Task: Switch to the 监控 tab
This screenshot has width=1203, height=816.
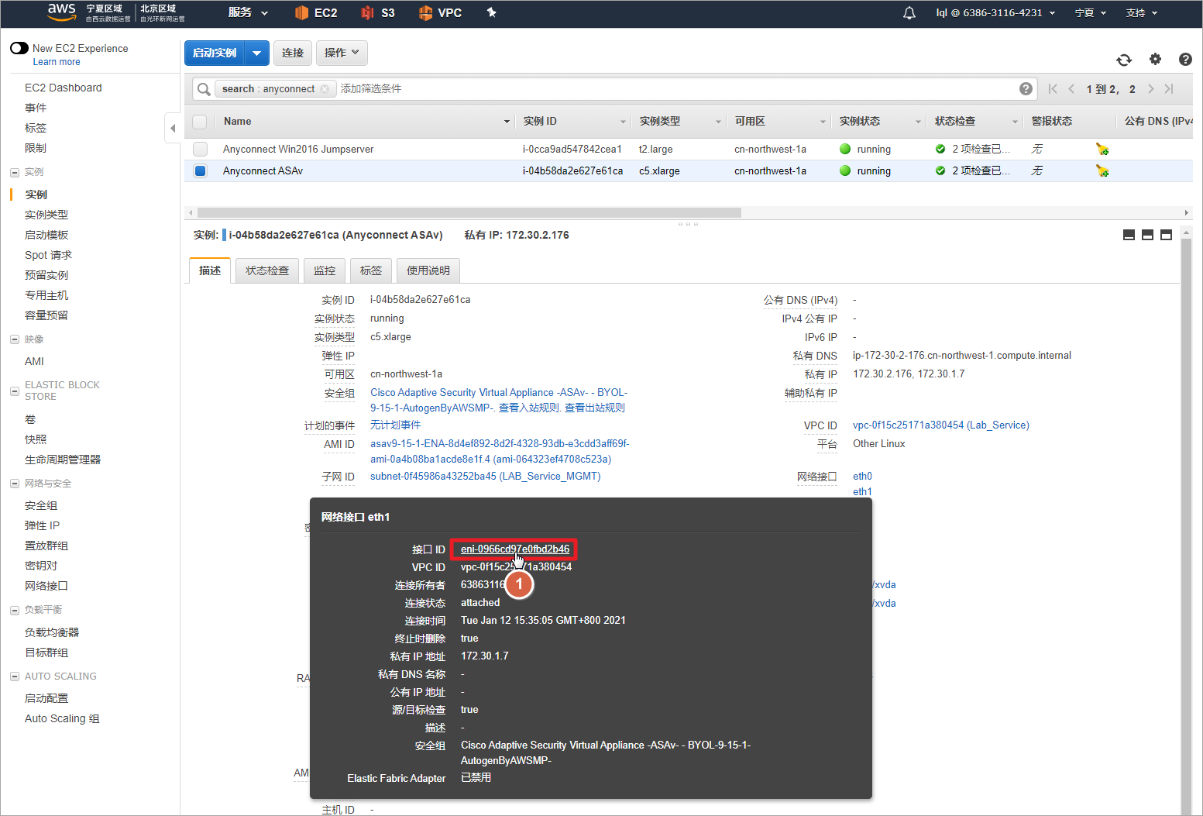Action: click(x=325, y=270)
